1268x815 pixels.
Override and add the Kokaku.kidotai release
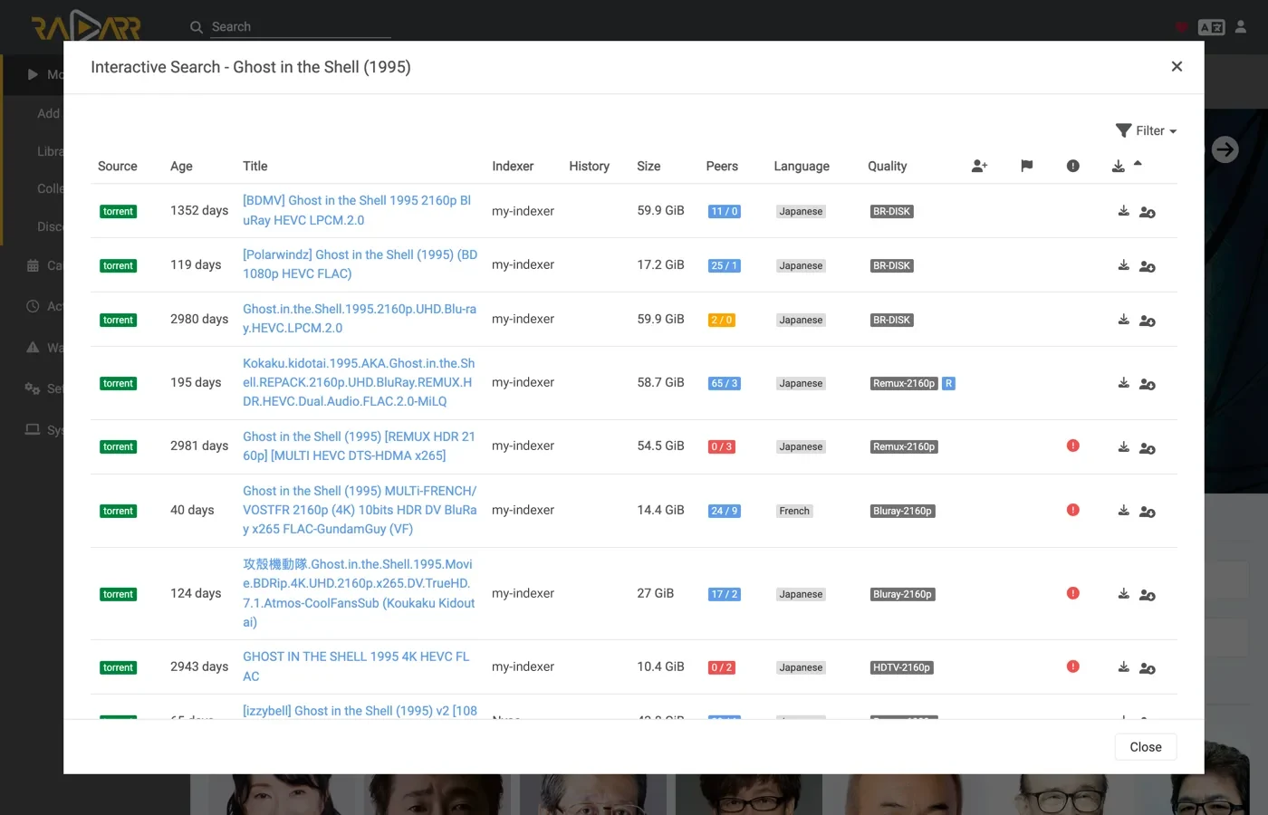(x=1147, y=384)
